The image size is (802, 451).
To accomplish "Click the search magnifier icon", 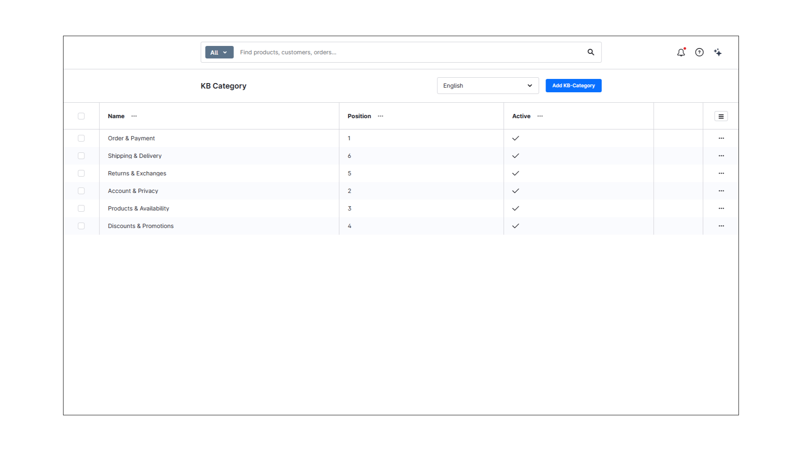I will pos(591,52).
